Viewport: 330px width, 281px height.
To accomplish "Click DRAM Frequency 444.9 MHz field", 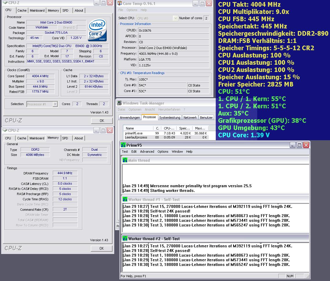I will click(65, 173).
